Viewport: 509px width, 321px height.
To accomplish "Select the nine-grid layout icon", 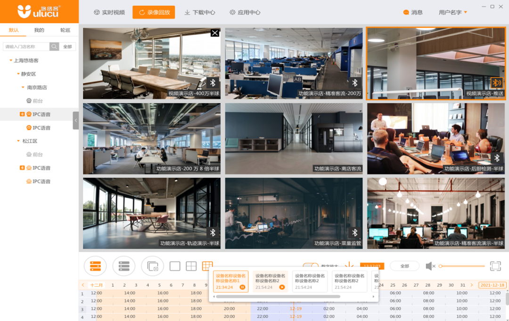I will (207, 266).
